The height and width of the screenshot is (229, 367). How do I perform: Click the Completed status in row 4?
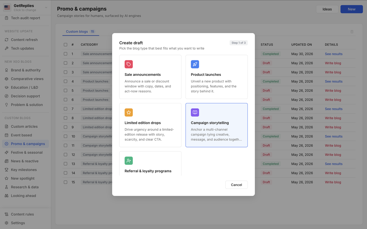[271, 81]
